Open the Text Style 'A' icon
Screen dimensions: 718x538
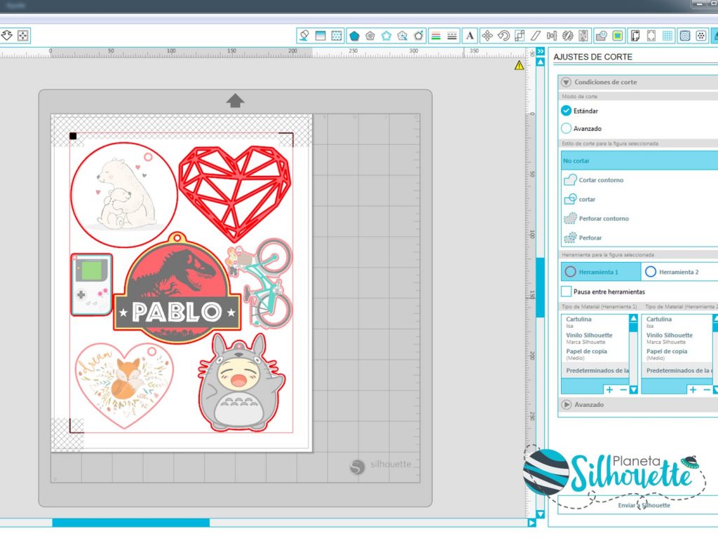(470, 36)
